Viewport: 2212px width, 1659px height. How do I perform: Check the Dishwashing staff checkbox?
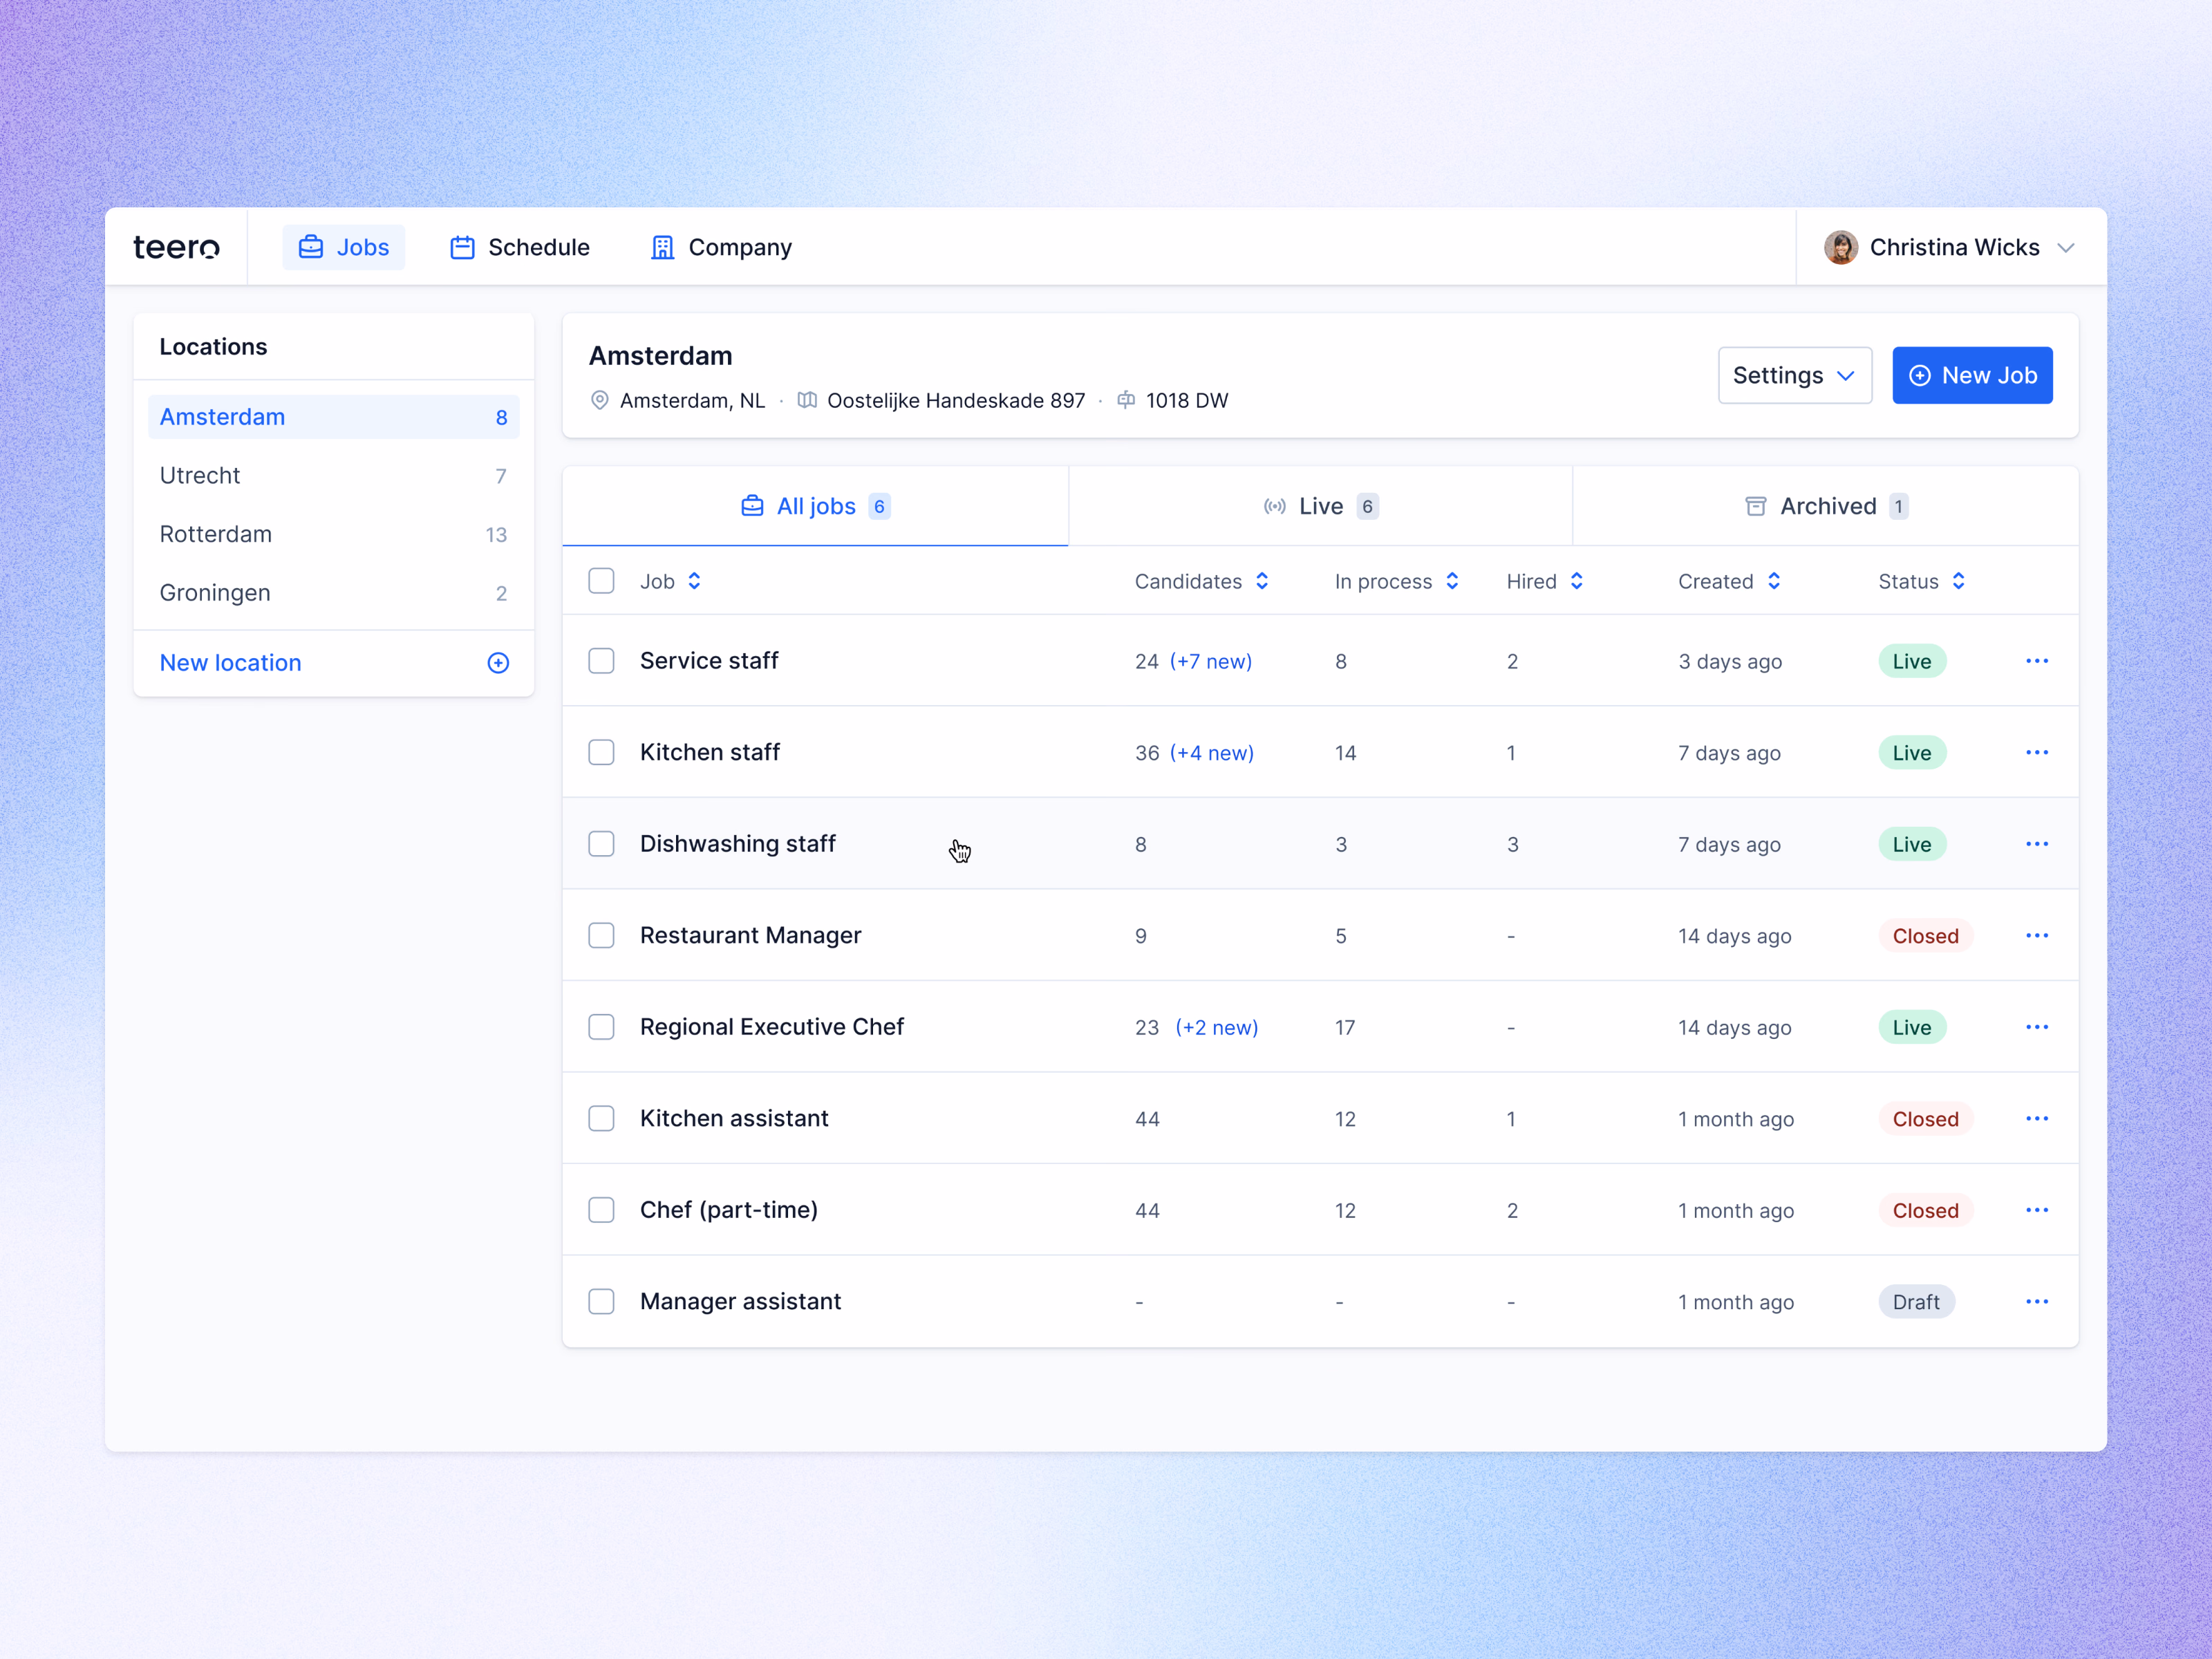coord(601,844)
